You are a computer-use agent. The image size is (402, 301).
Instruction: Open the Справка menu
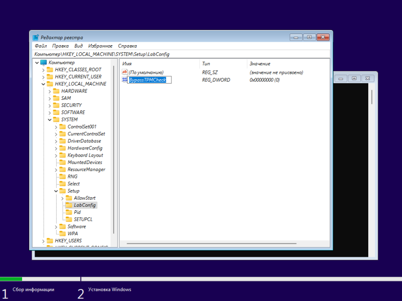pos(128,46)
